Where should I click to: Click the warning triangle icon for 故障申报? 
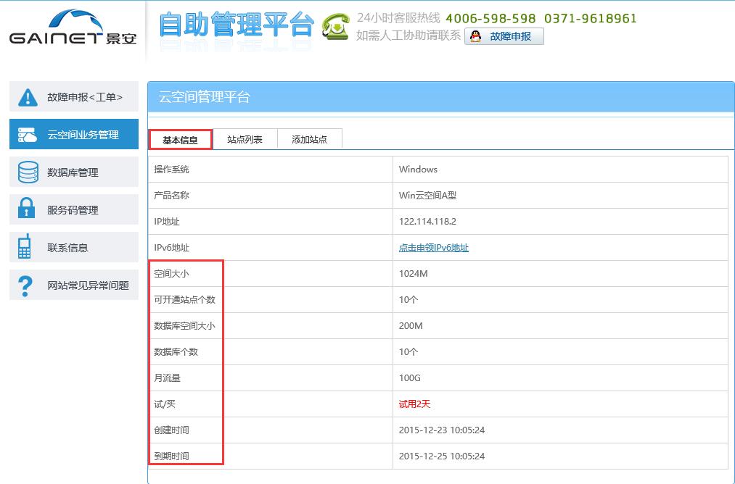pos(28,97)
